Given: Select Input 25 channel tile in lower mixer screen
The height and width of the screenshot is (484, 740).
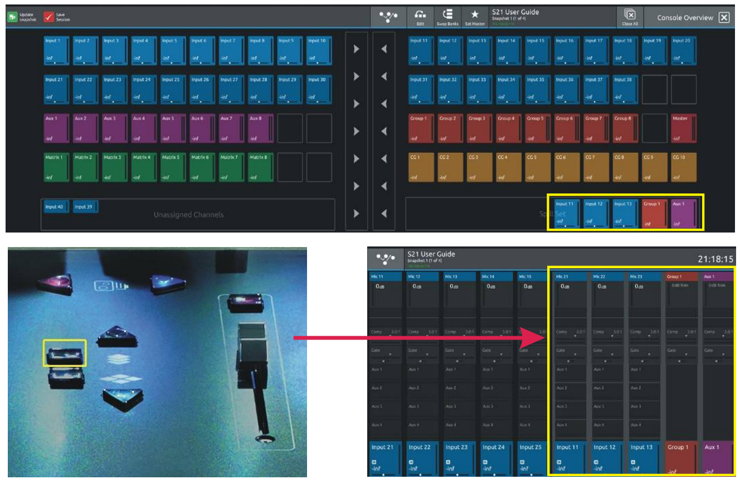Looking at the screenshot, I should point(533,458).
